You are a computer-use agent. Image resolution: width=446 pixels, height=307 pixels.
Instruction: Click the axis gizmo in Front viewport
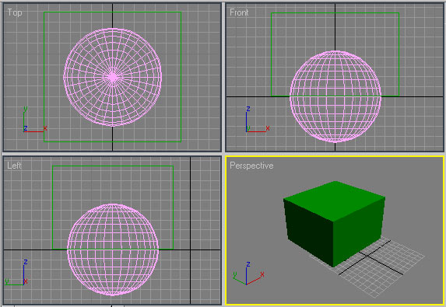(x=258, y=119)
